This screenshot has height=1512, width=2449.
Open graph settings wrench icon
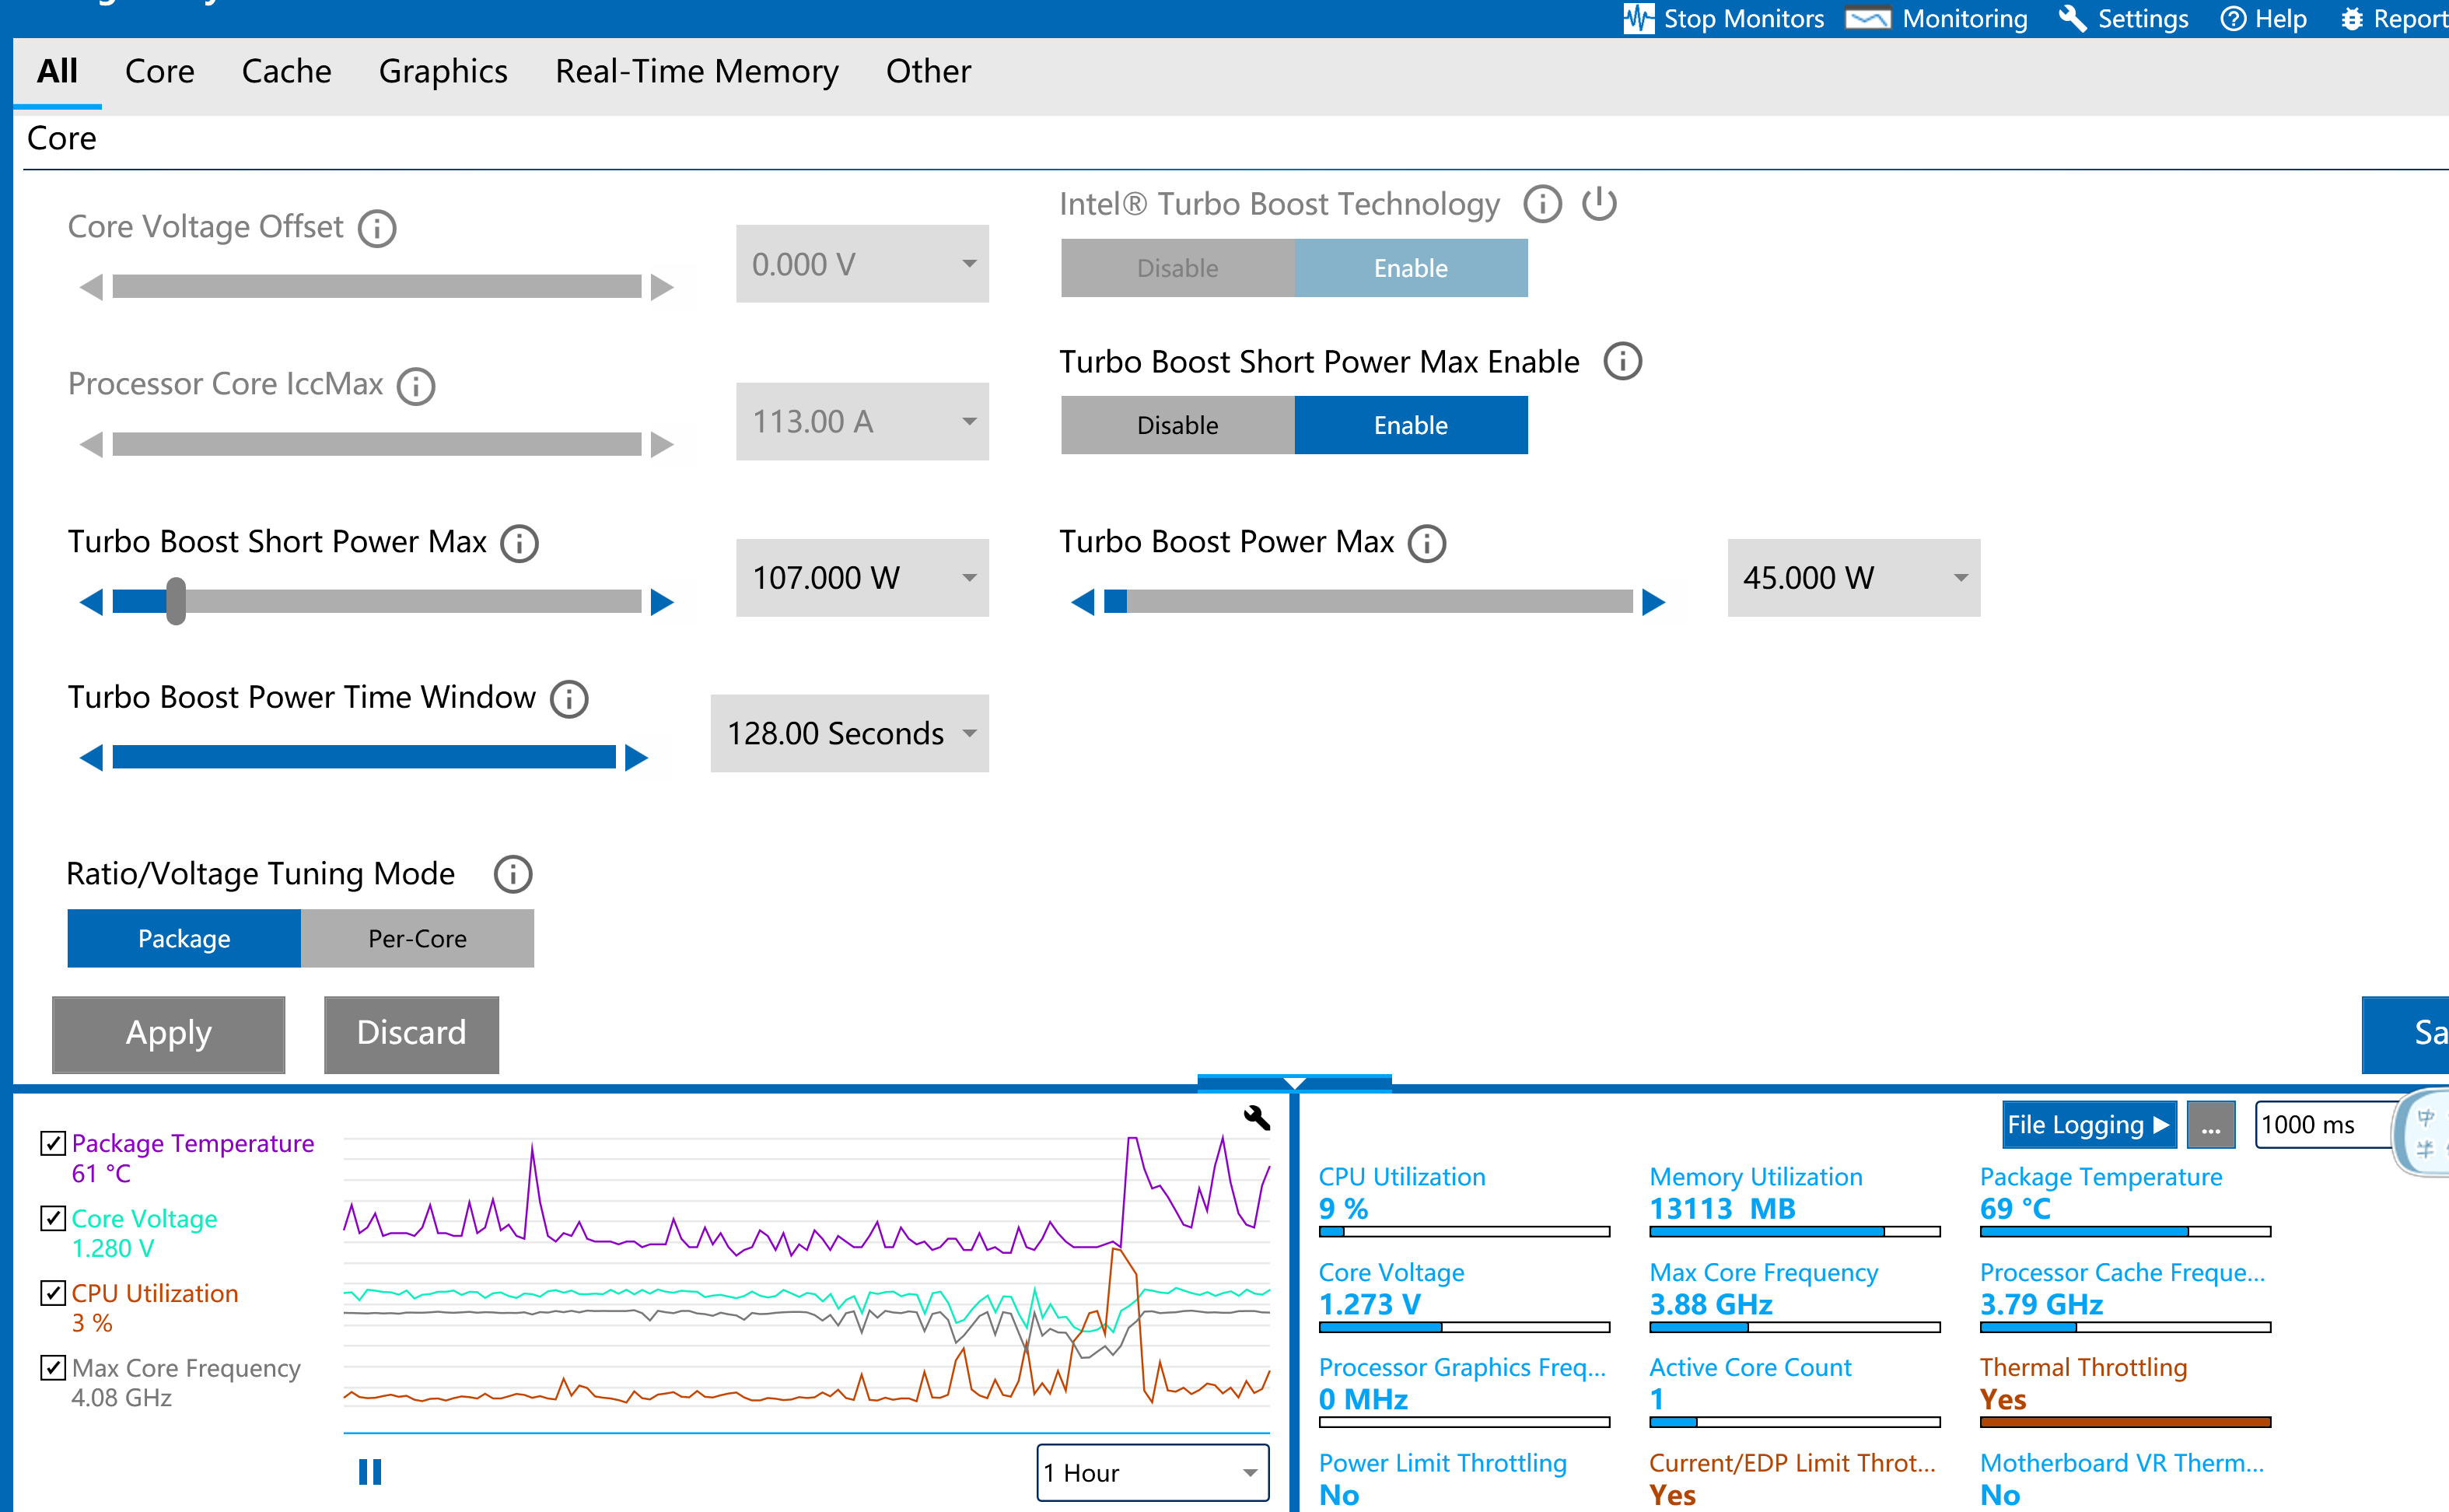[x=1257, y=1118]
